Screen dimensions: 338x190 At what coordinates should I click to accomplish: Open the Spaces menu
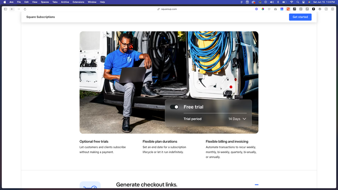coord(45,2)
